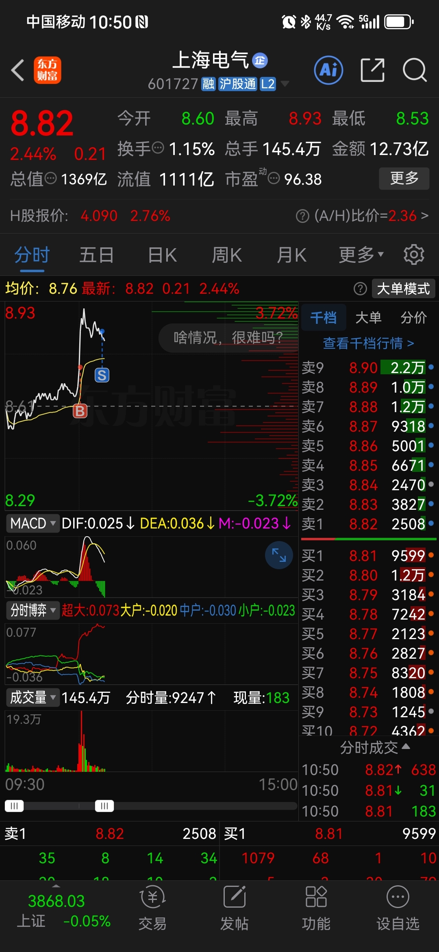The image size is (439, 952).
Task: Tap the info icon next to 总值
Action: [50, 178]
